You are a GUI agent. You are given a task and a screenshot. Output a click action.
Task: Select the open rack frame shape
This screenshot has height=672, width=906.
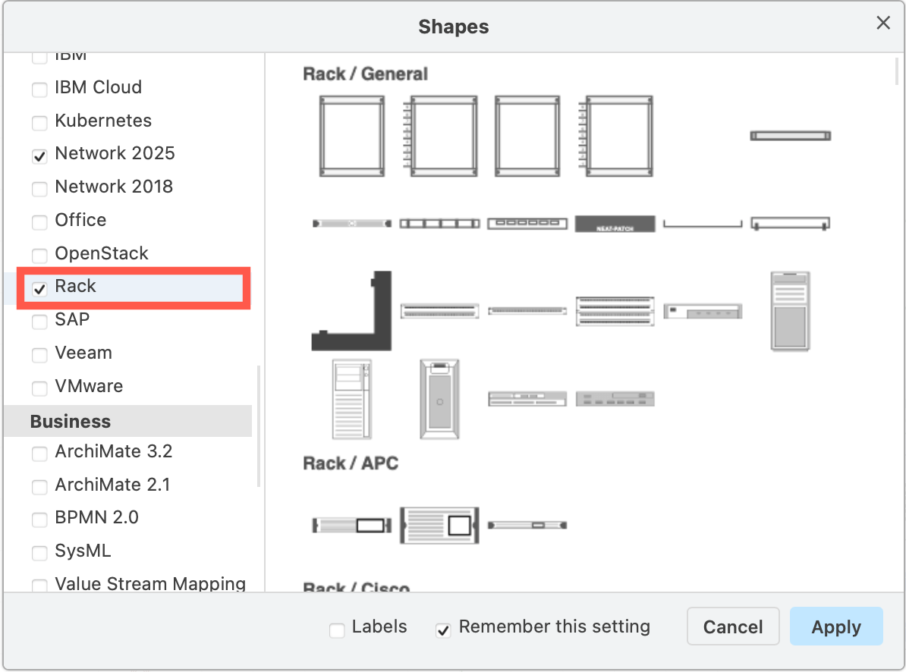click(x=351, y=135)
